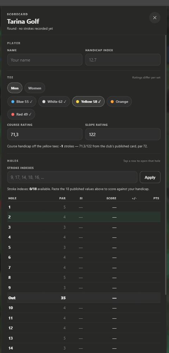The image size is (169, 353).
Task: Pick the Orange tee
Action: pos(119,101)
